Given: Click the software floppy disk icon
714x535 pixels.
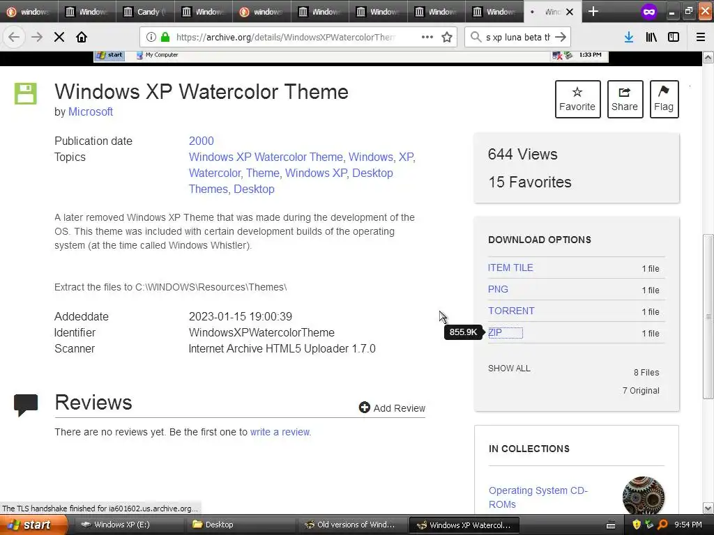Looking at the screenshot, I should coord(26,94).
